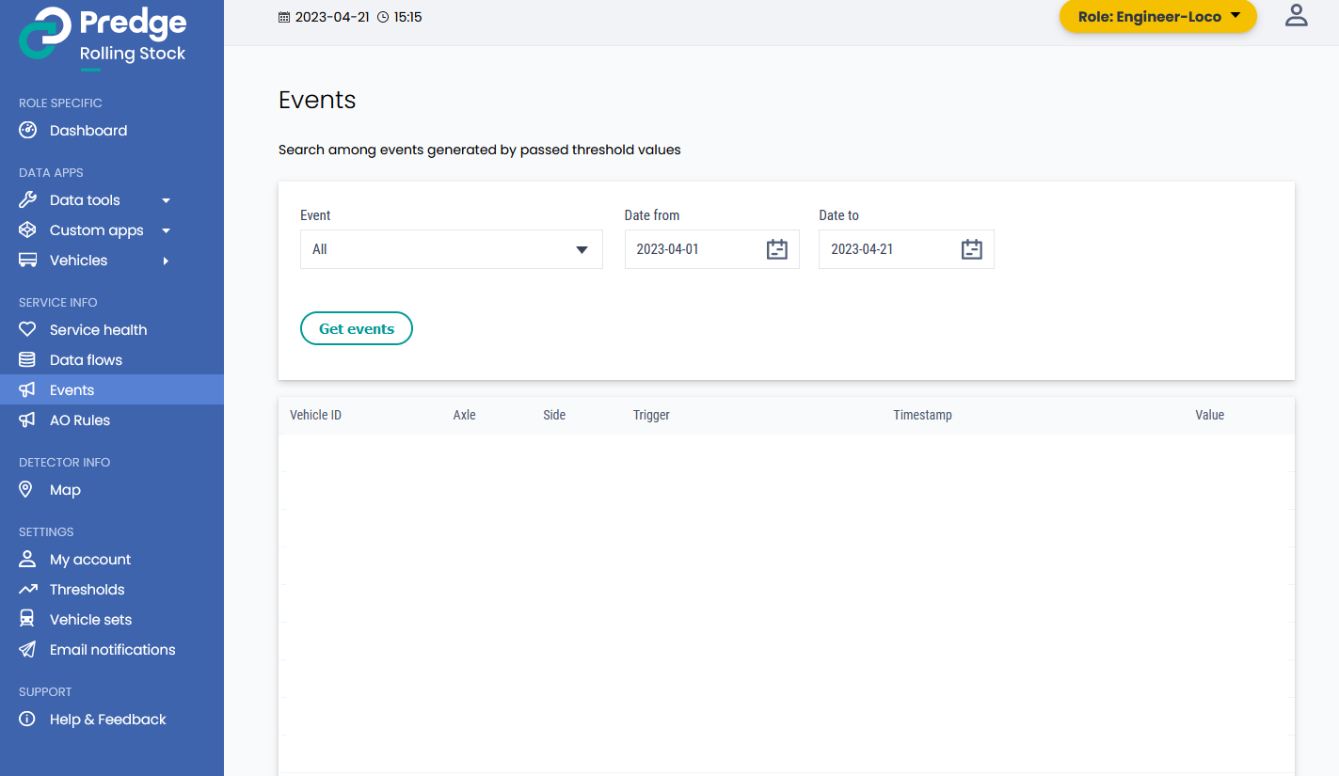Viewport: 1339px width, 776px height.
Task: Open calendar picker for Date from
Action: click(x=776, y=249)
